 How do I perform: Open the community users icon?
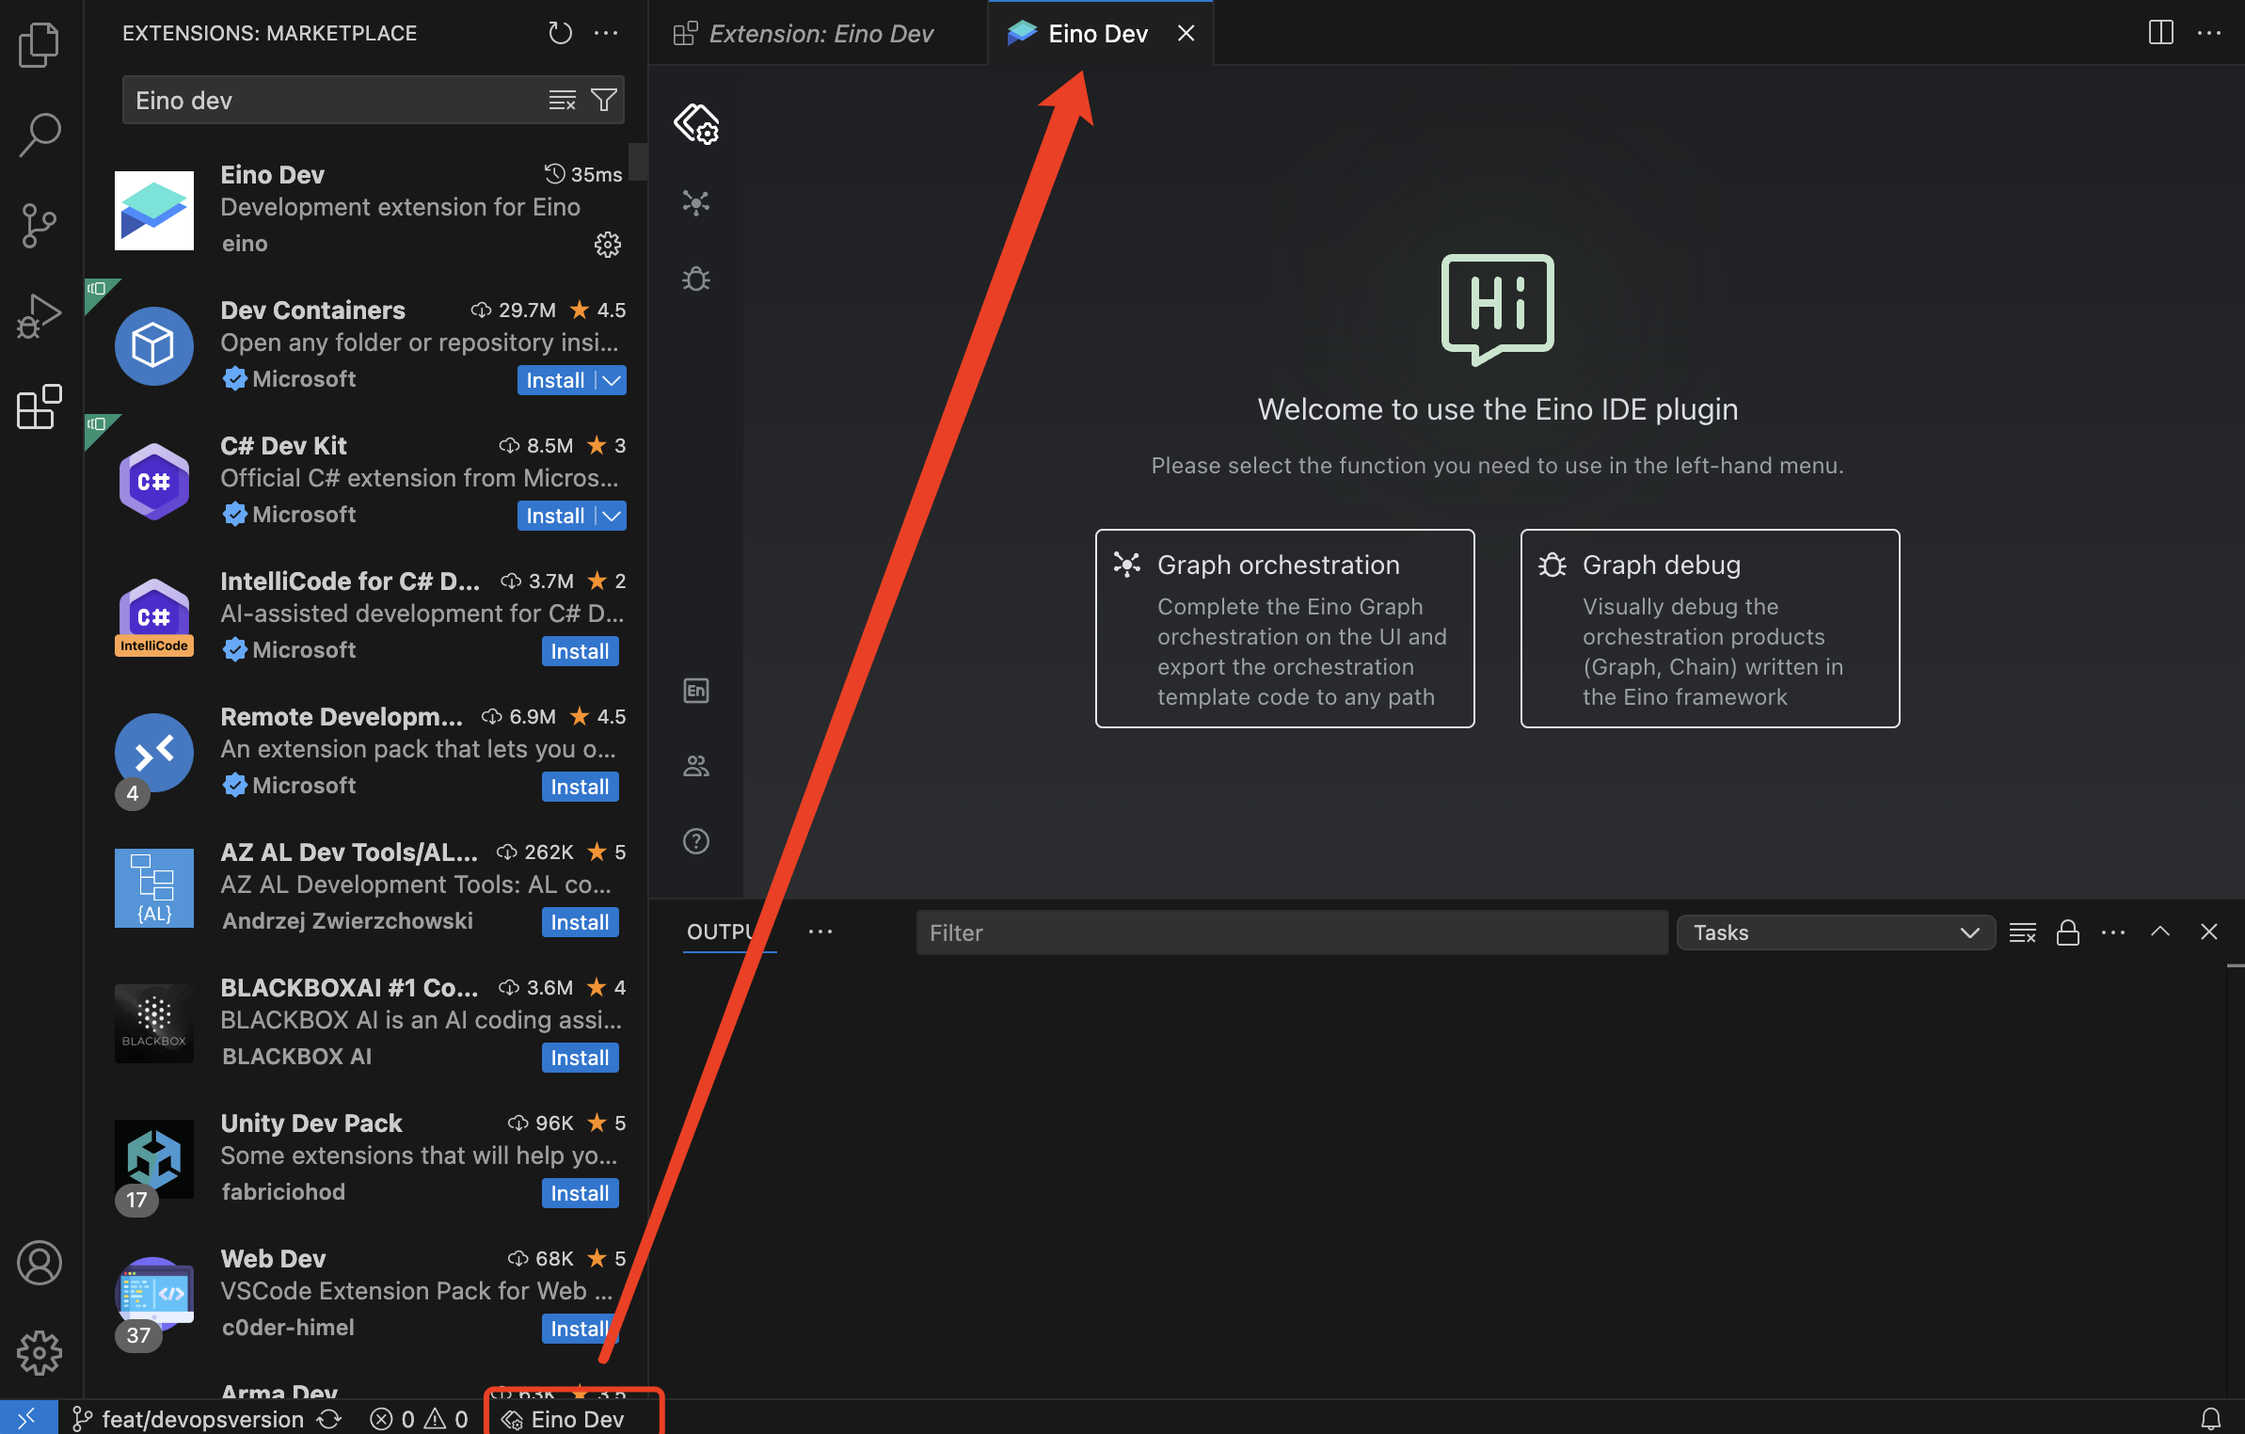695,766
